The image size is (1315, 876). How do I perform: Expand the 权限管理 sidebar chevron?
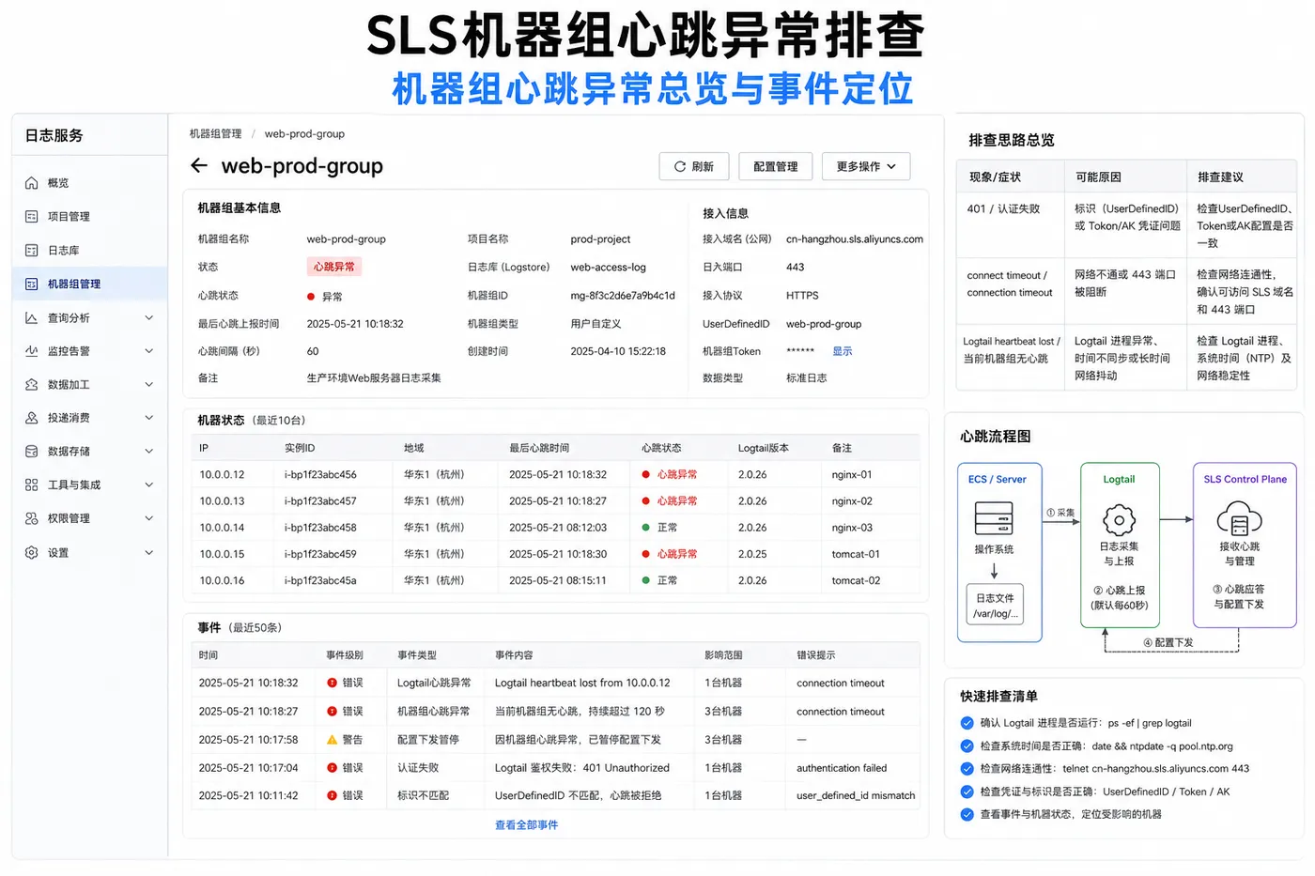(149, 518)
